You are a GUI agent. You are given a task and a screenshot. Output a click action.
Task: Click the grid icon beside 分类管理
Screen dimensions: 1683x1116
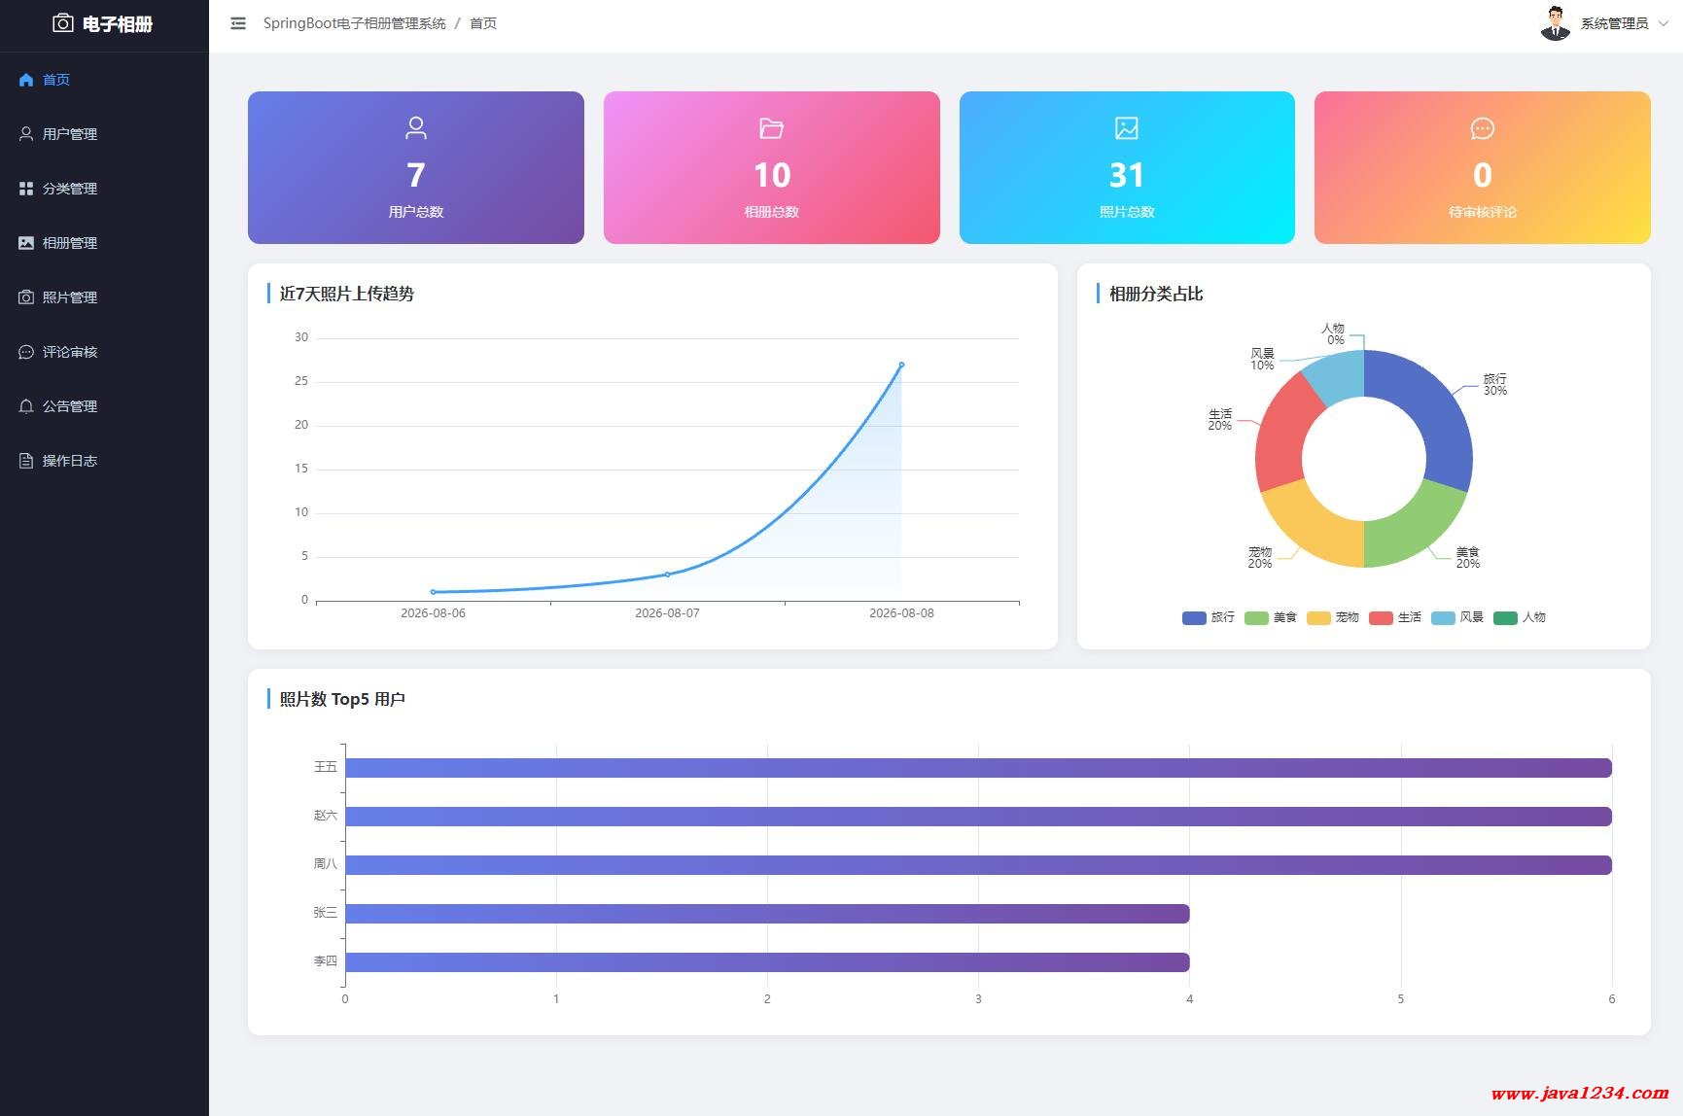click(x=26, y=189)
